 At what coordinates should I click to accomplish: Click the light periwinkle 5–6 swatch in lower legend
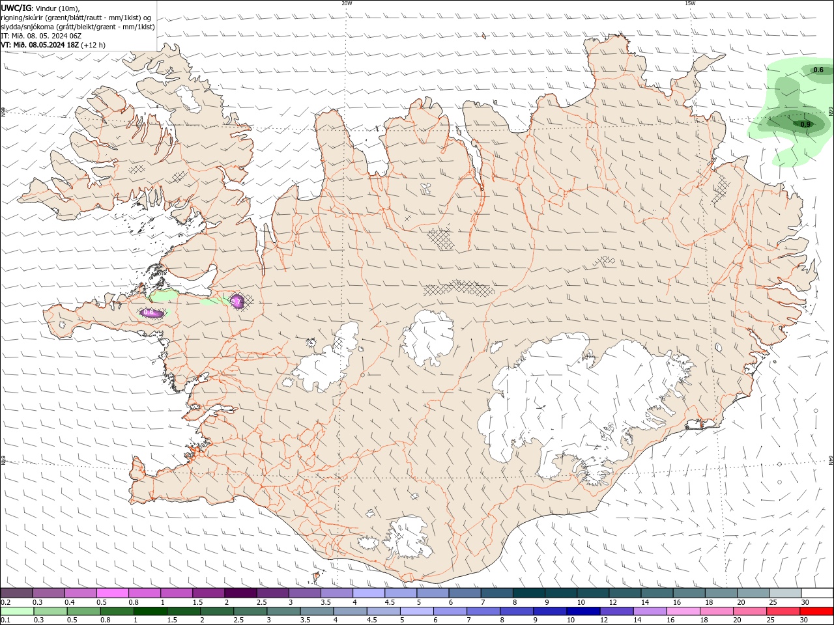tap(418, 611)
